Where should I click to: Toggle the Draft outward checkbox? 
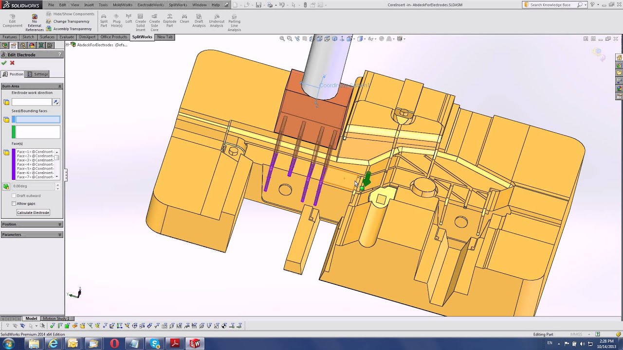14,196
